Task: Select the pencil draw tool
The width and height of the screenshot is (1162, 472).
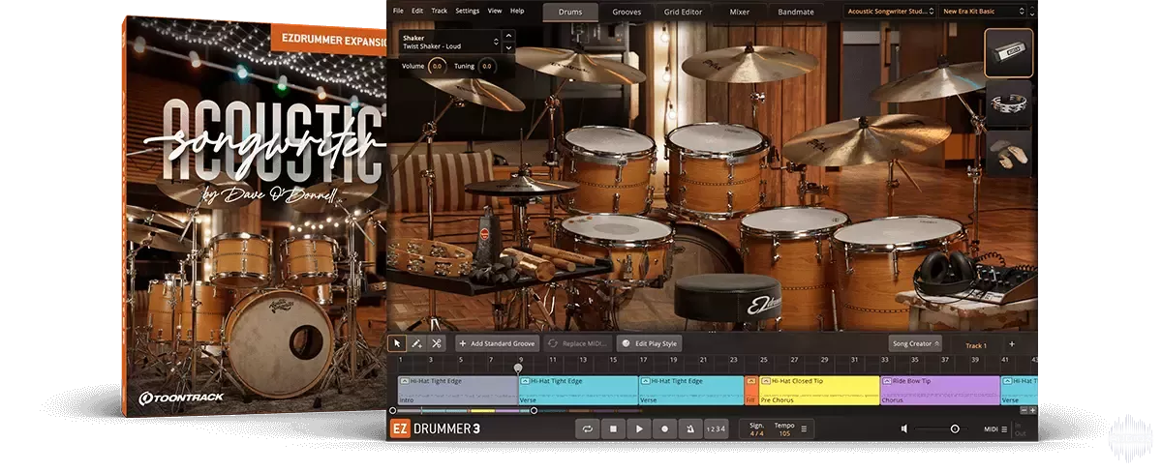Action: click(416, 343)
